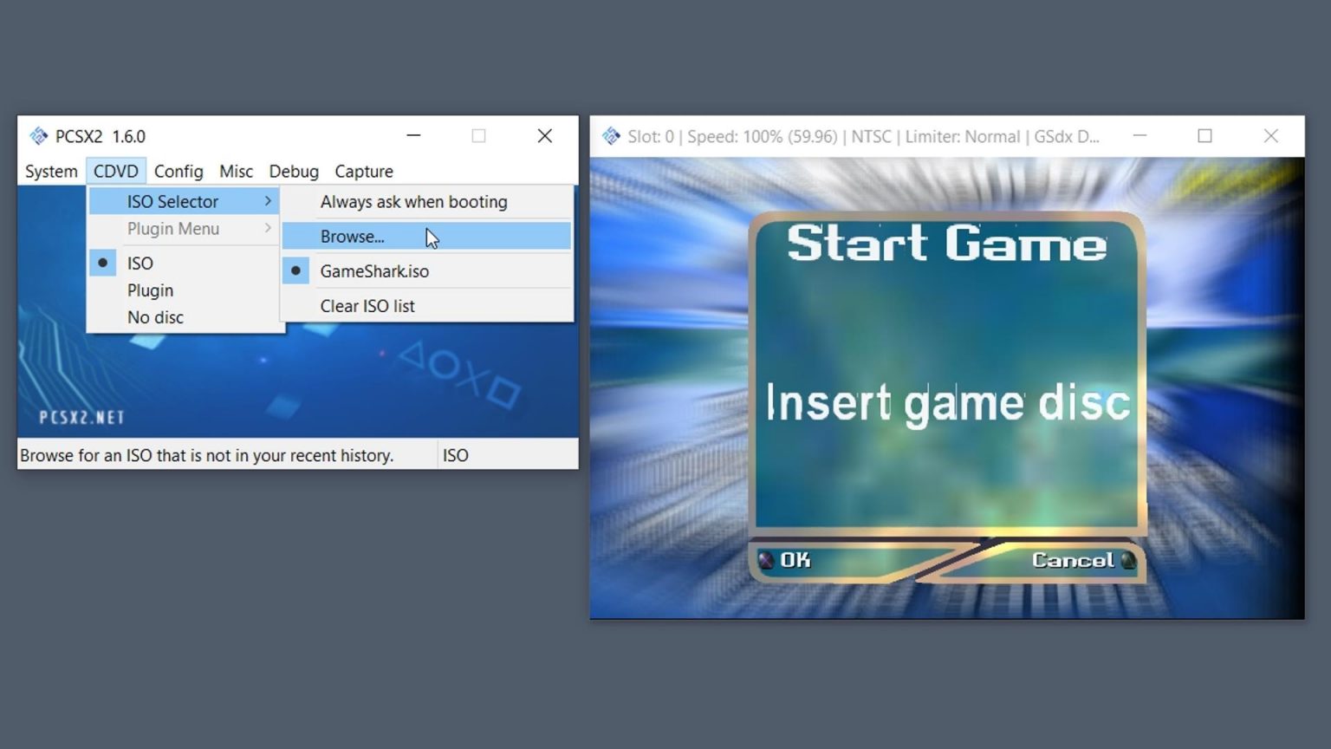Viewport: 1331px width, 749px height.
Task: Open the CDVD menu
Action: [116, 171]
